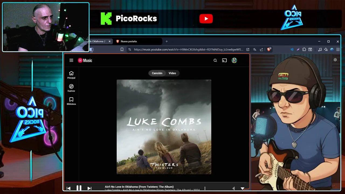Translate this page icon
This screenshot has width=345, height=194.
click(x=254, y=49)
